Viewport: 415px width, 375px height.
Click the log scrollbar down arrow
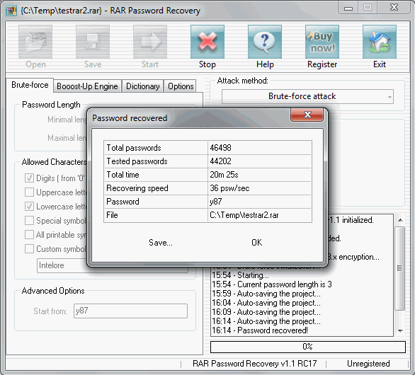coord(400,330)
